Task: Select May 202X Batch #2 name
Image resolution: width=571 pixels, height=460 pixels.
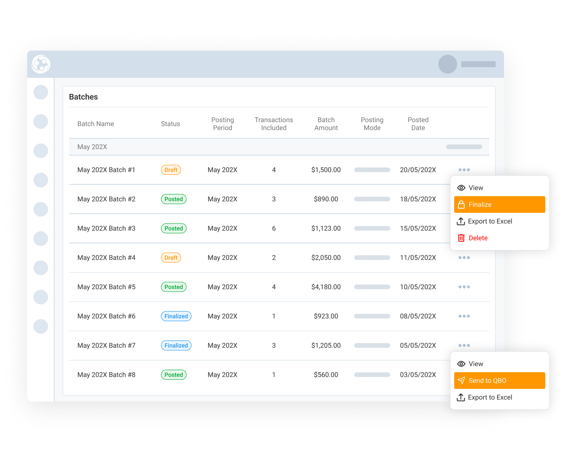Action: (106, 199)
